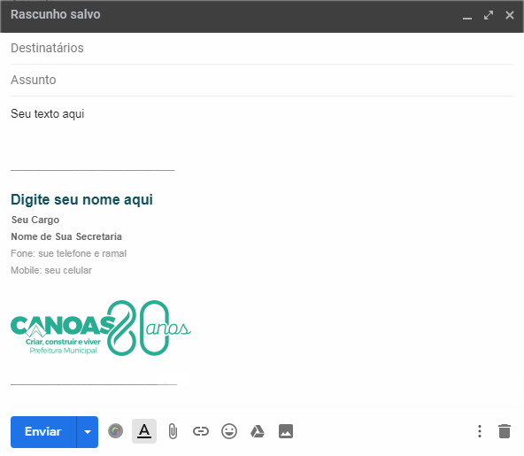The width and height of the screenshot is (524, 456).
Task: Click the 'Seu texto aqui' body text
Action: pyautogui.click(x=48, y=113)
